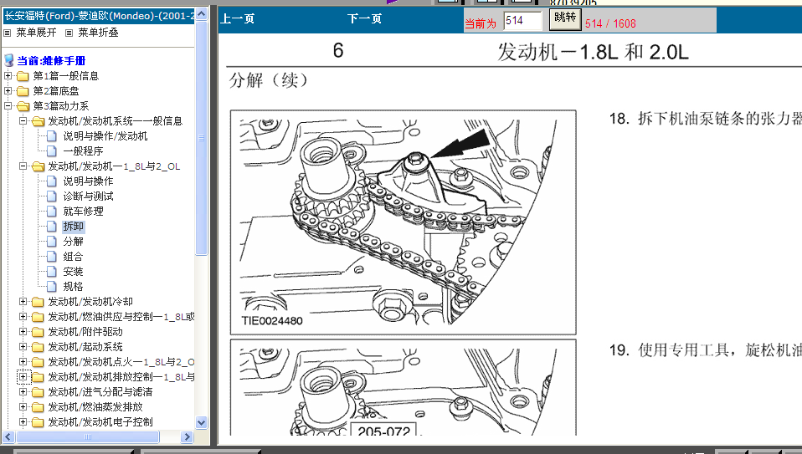The height and width of the screenshot is (454, 802).
Task: Click page icon beside 诊断与测试
Action: coord(52,196)
